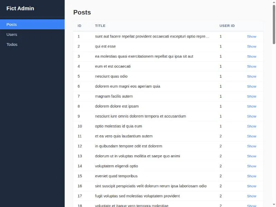The height and width of the screenshot is (207, 276).
Task: Click the title 'voluptatem eligendi optio'
Action: (117, 166)
